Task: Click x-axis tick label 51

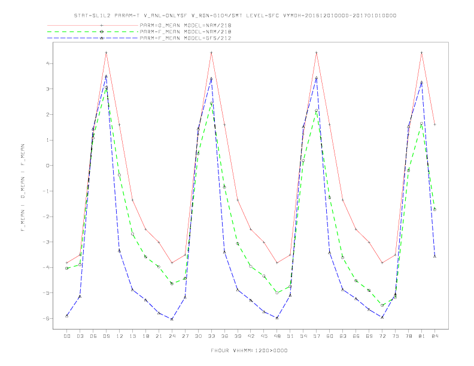Action: click(290, 336)
